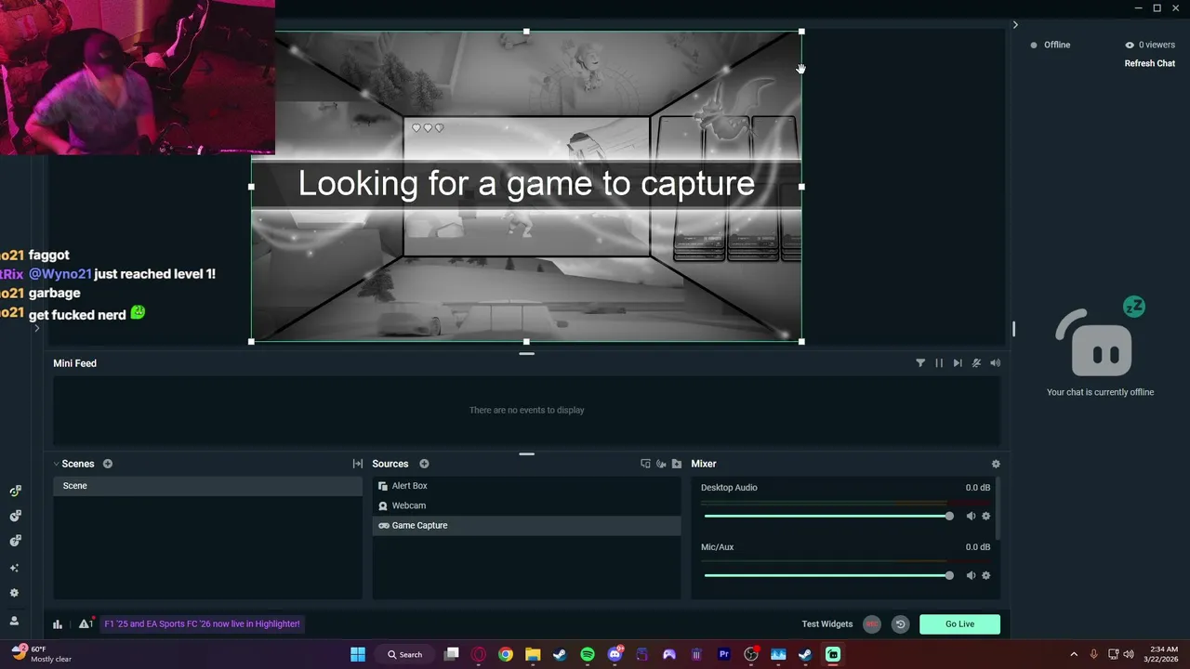Viewport: 1190px width, 669px height.
Task: Open the statistics bar chart icon
Action: tap(58, 624)
